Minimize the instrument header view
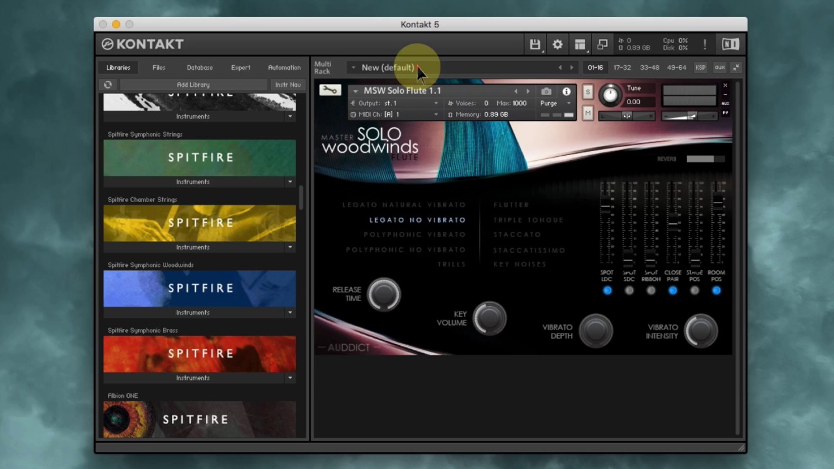 click(725, 95)
